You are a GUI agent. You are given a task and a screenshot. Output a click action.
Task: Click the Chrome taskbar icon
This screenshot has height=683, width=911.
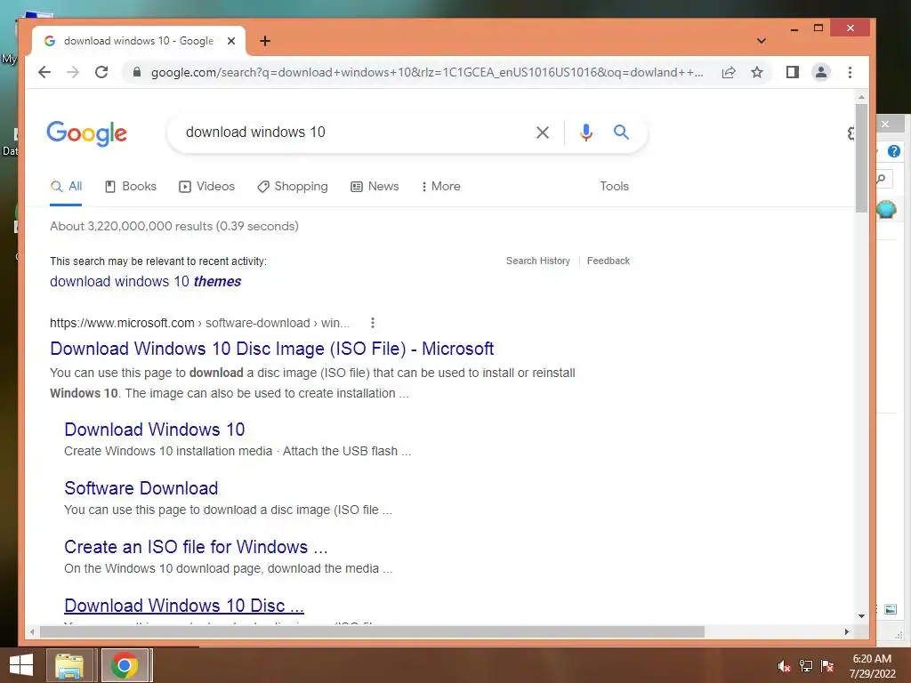pyautogui.click(x=125, y=665)
